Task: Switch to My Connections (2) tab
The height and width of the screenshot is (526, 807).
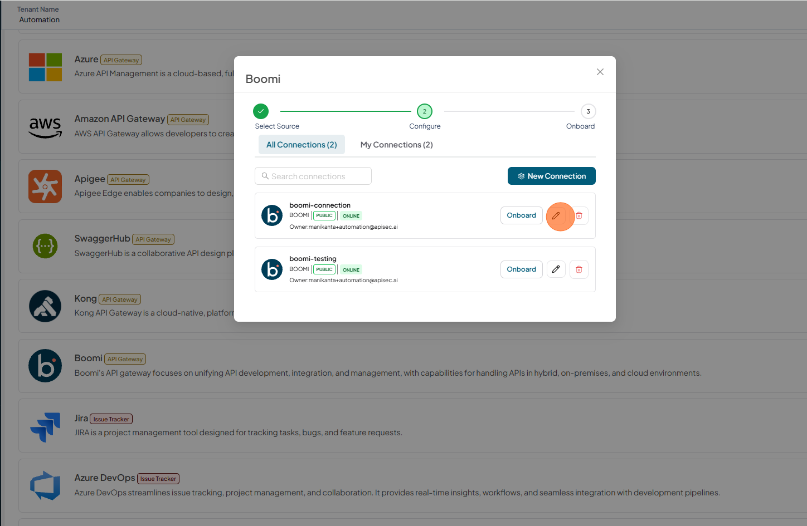Action: click(x=397, y=145)
